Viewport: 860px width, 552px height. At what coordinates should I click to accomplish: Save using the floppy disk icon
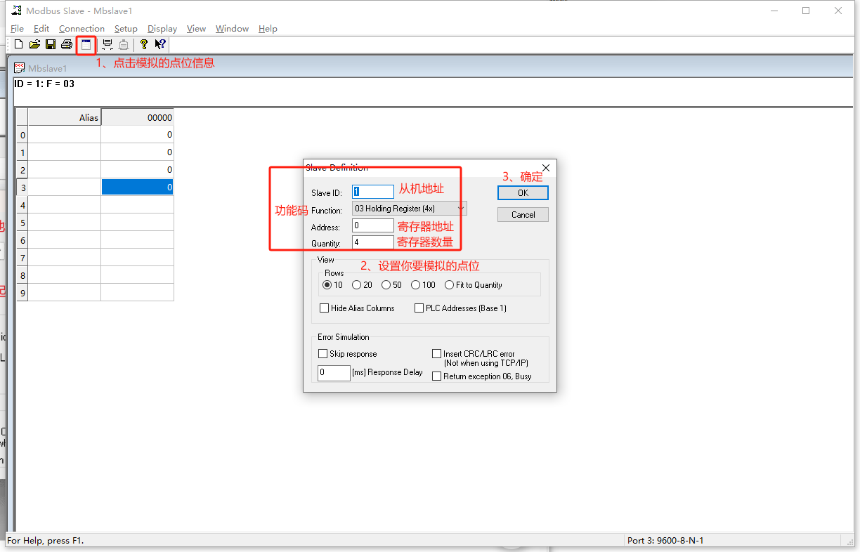pyautogui.click(x=51, y=44)
